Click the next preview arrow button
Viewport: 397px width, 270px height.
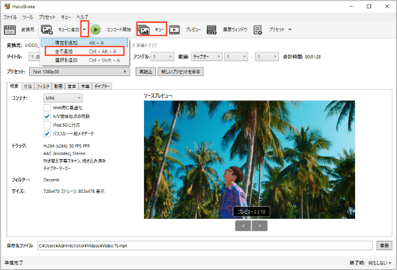pyautogui.click(x=259, y=225)
